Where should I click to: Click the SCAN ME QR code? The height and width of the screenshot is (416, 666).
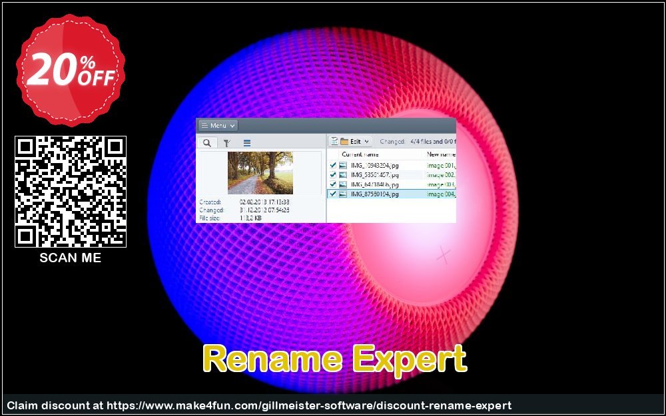click(x=71, y=192)
